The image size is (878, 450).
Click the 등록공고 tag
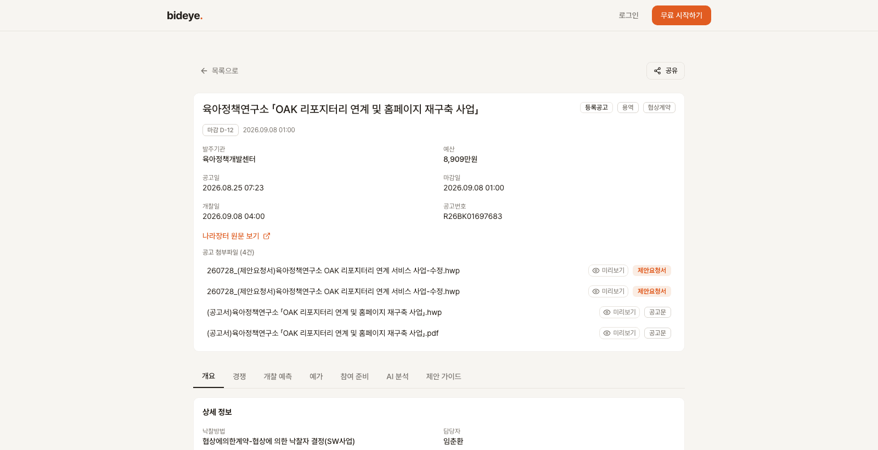tap(596, 108)
